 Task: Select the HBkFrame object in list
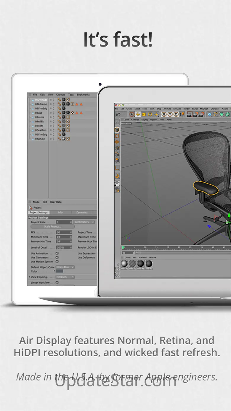coord(41,104)
